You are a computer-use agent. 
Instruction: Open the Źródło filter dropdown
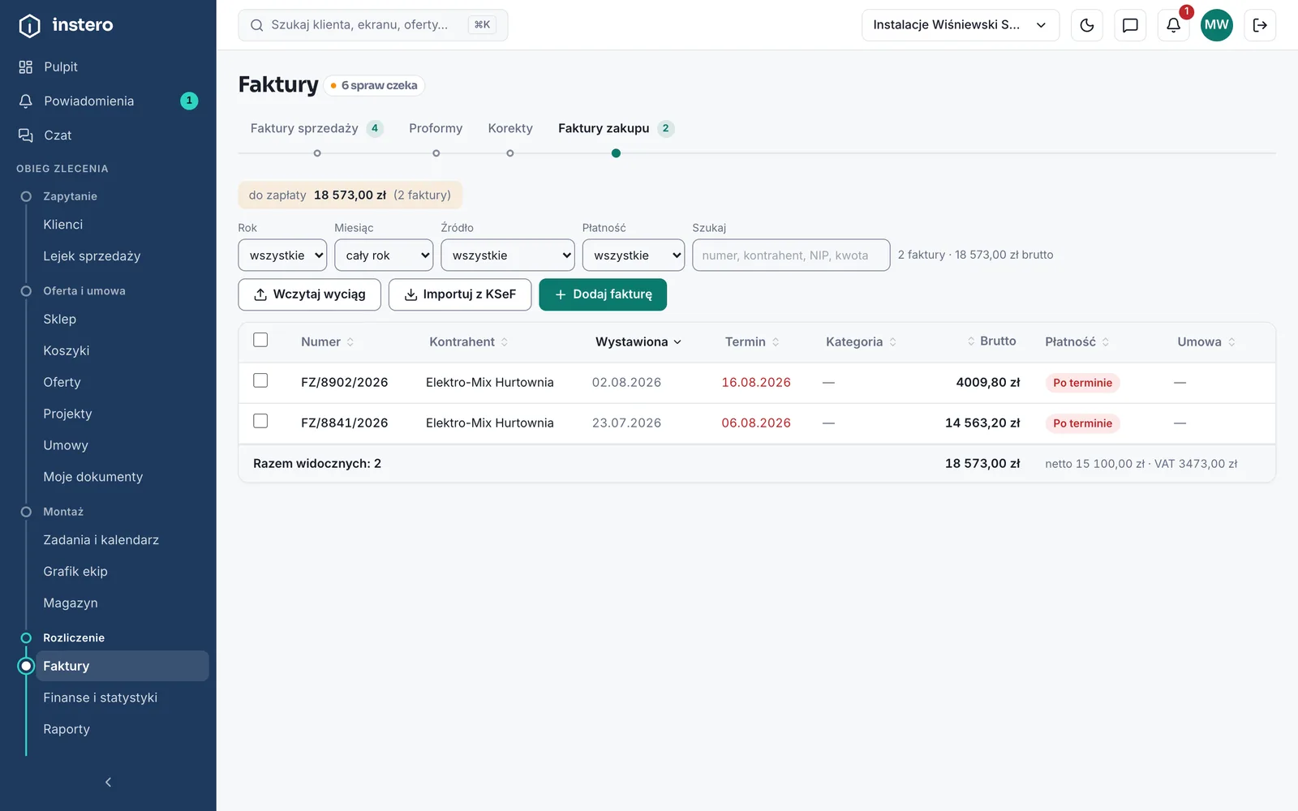point(508,255)
